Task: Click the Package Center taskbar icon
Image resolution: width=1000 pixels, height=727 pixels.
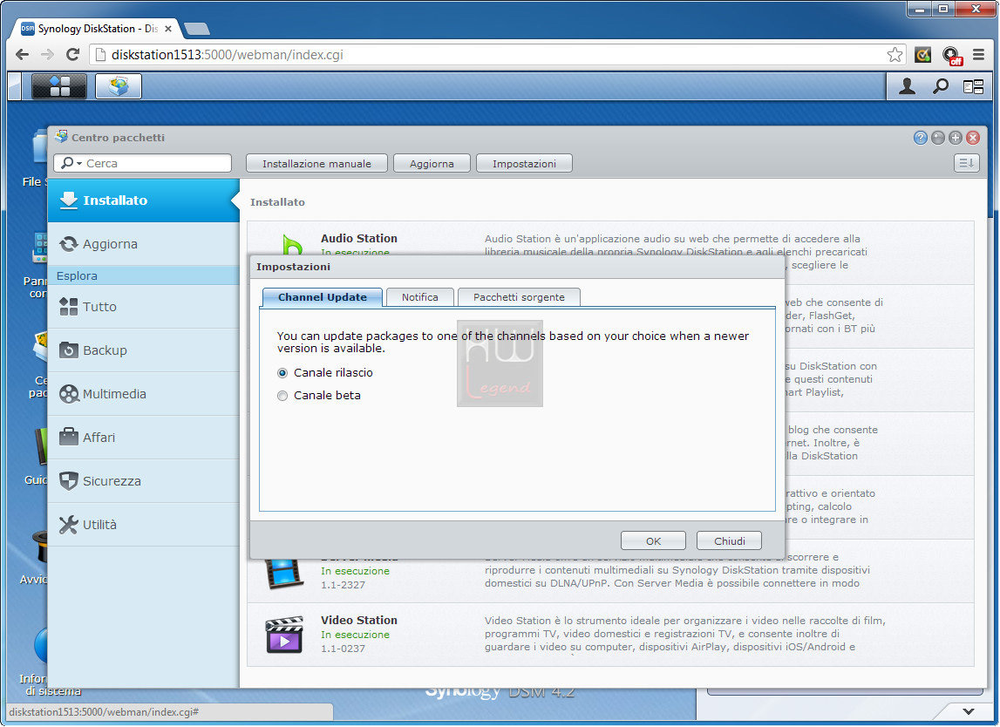Action: pos(118,86)
